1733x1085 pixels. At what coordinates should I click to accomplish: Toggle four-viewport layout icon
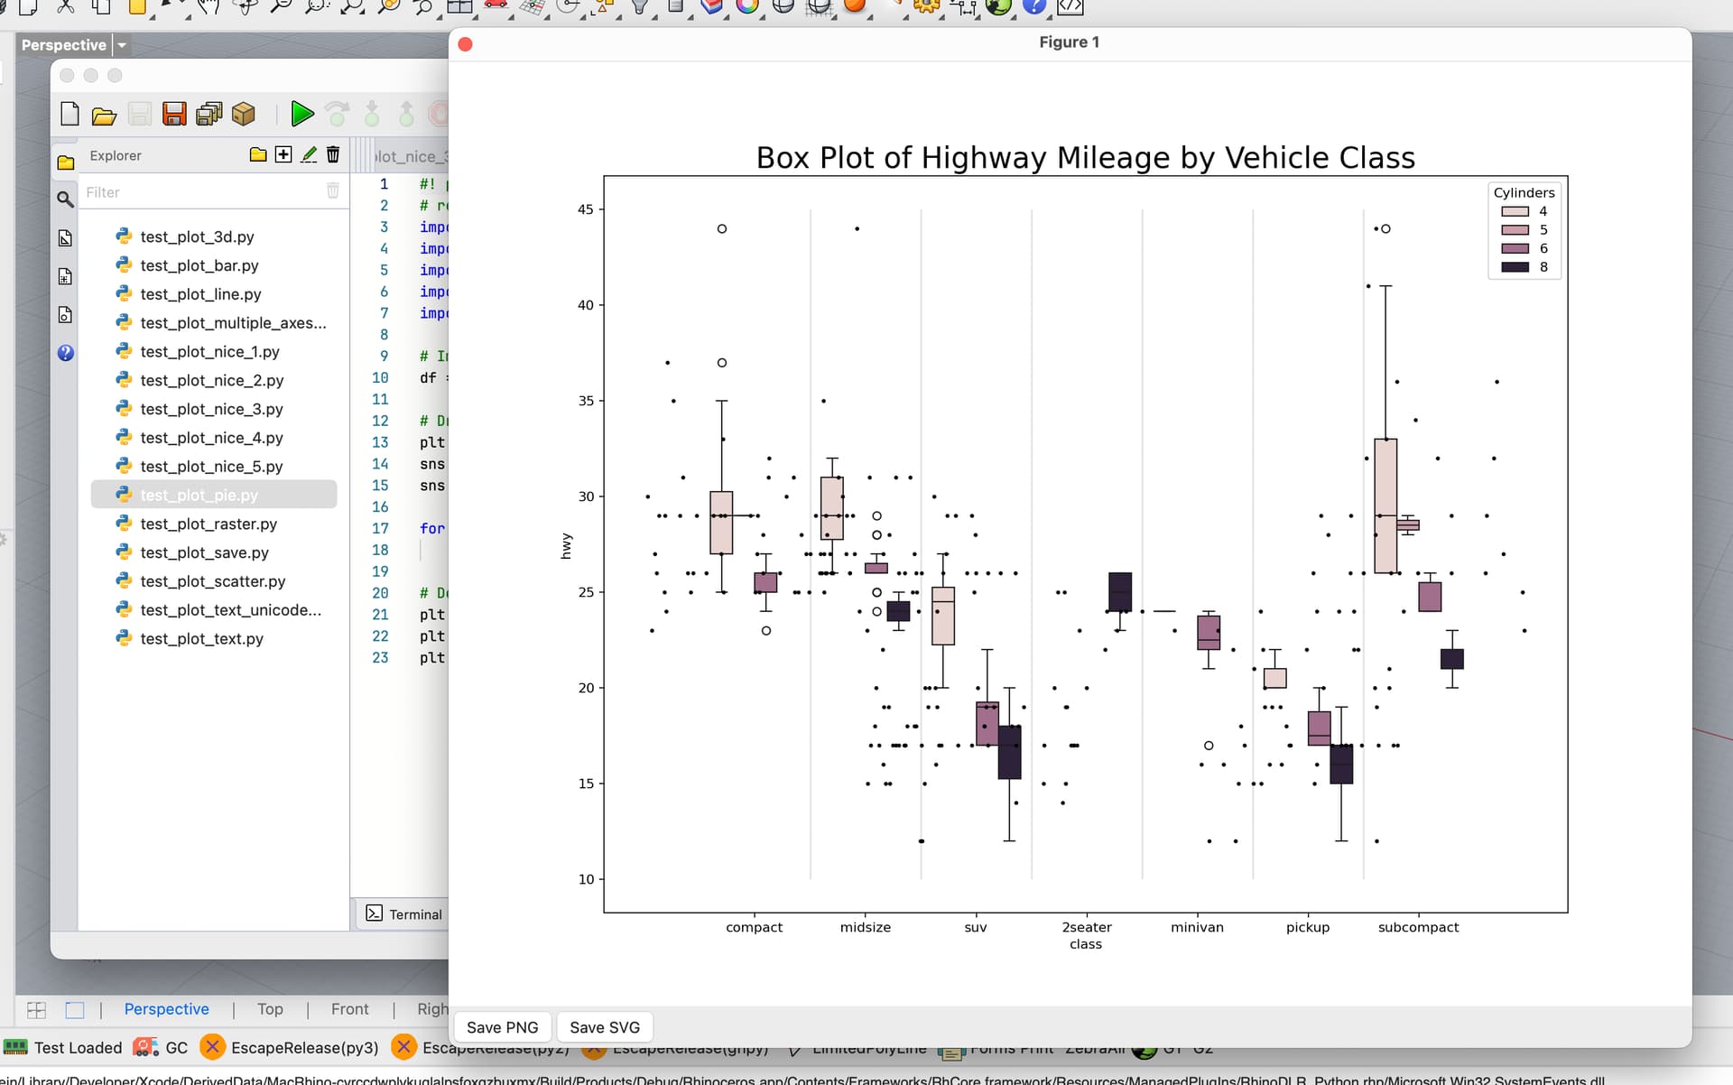point(37,1010)
